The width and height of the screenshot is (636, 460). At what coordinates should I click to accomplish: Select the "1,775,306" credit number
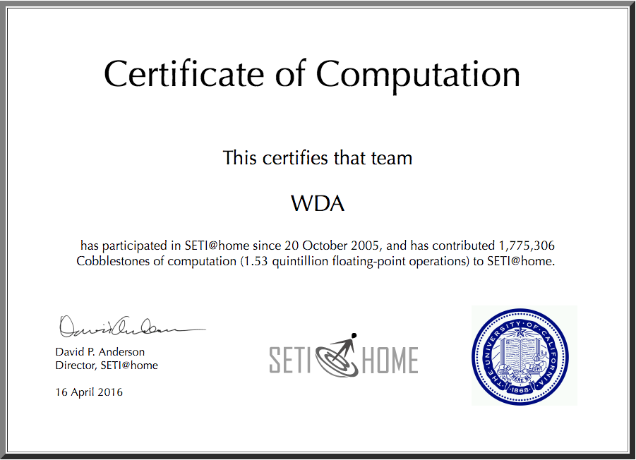pyautogui.click(x=527, y=246)
